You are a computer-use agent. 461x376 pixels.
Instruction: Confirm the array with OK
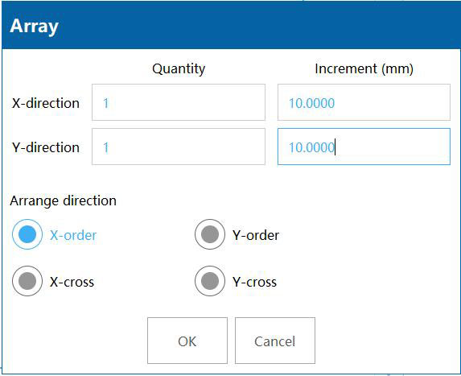[187, 341]
